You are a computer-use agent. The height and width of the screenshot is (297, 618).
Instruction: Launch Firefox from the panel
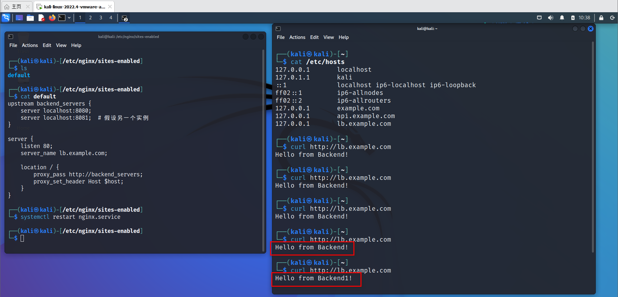point(52,18)
